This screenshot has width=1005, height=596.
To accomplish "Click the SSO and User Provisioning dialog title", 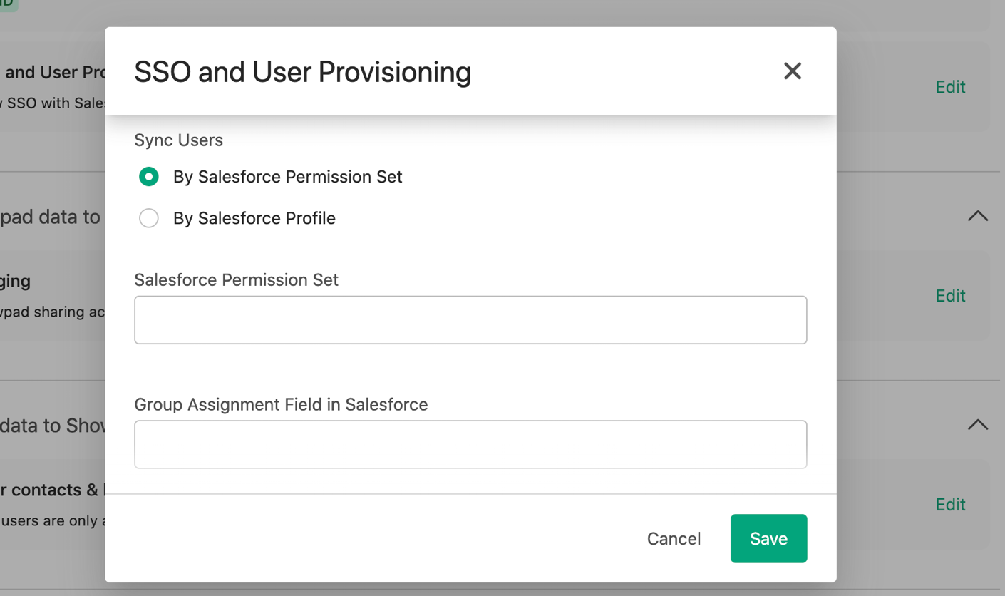I will click(303, 72).
